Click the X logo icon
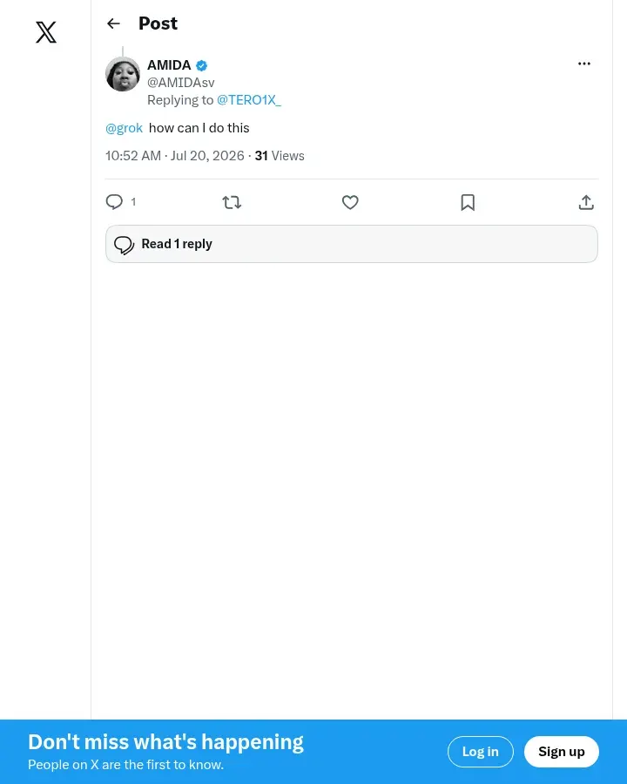The height and width of the screenshot is (784, 627). [46, 32]
